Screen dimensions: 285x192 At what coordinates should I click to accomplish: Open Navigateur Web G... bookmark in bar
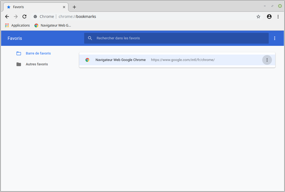click(x=53, y=25)
